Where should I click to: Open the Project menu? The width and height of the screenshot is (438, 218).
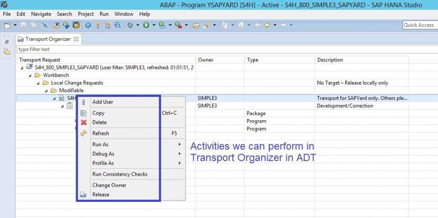[x=86, y=14]
